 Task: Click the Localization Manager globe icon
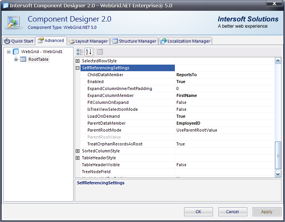pyautogui.click(x=164, y=41)
